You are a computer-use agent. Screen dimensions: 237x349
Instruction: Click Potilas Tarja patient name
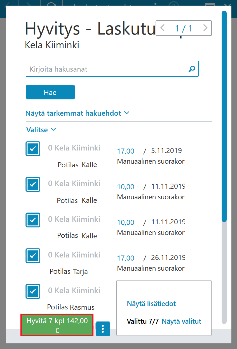[69, 272]
